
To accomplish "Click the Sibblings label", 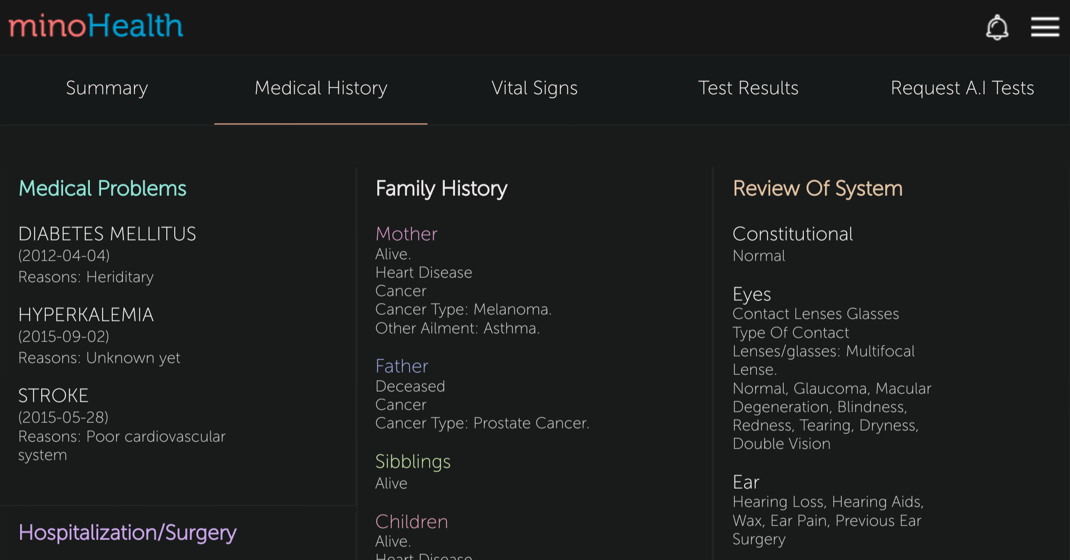I will pyautogui.click(x=412, y=461).
